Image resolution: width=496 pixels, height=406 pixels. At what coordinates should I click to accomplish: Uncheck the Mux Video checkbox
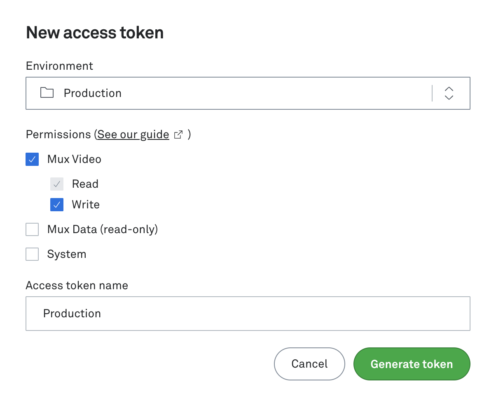pos(32,159)
